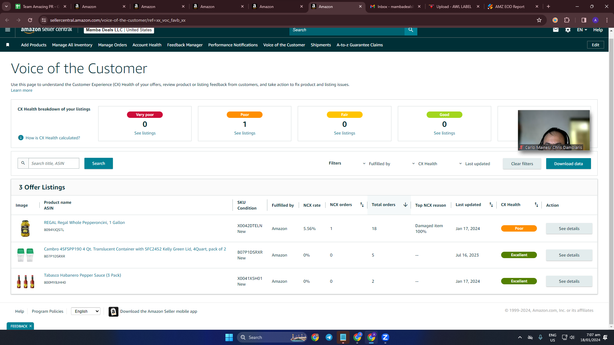The width and height of the screenshot is (614, 345).
Task: Open the Chrome profile avatar
Action: tap(595, 20)
